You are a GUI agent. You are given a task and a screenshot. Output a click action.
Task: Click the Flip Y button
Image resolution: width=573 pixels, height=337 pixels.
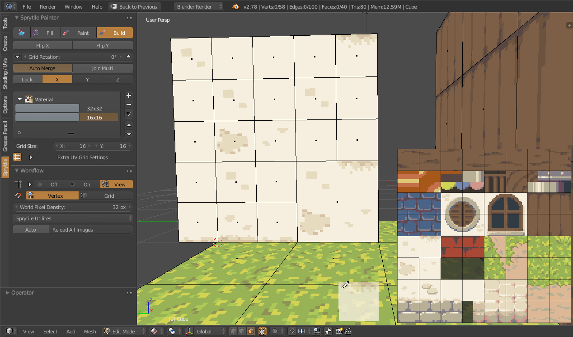pyautogui.click(x=103, y=45)
